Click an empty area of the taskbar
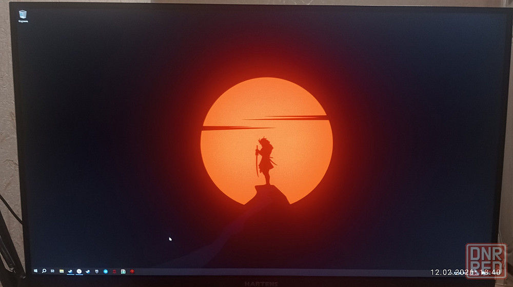 pos(282,271)
